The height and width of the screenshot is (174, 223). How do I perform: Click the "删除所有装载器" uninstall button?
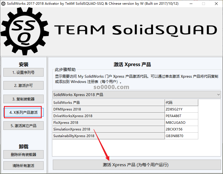click(x=23, y=154)
